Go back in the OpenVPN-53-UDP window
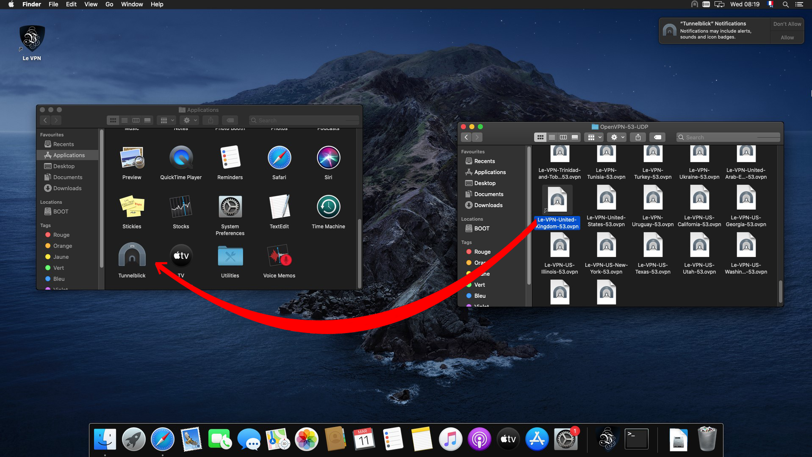Viewport: 812px width, 457px height. (466, 137)
